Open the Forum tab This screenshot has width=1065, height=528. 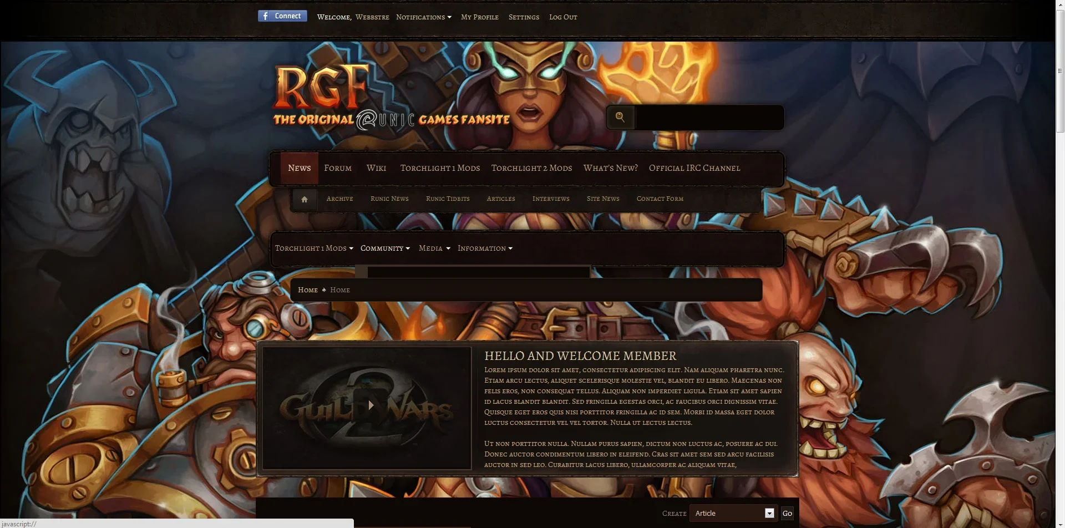click(338, 168)
